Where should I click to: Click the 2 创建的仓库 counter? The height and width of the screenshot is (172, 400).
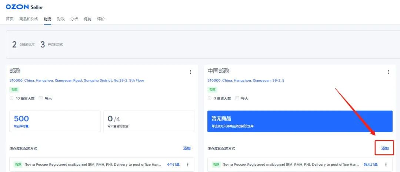pyautogui.click(x=23, y=45)
